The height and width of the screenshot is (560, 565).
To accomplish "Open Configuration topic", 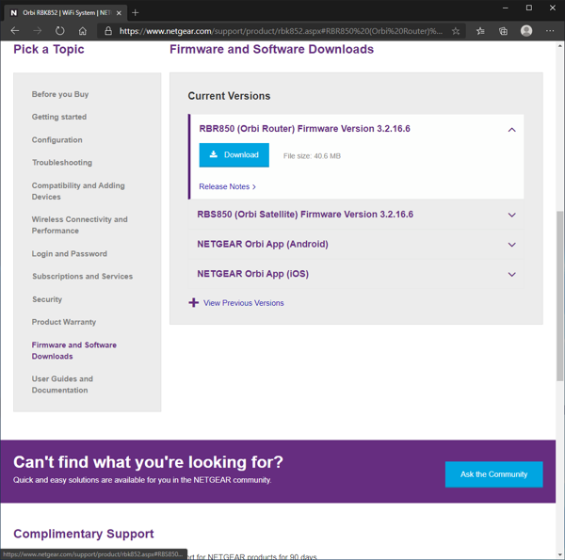I will coord(56,139).
